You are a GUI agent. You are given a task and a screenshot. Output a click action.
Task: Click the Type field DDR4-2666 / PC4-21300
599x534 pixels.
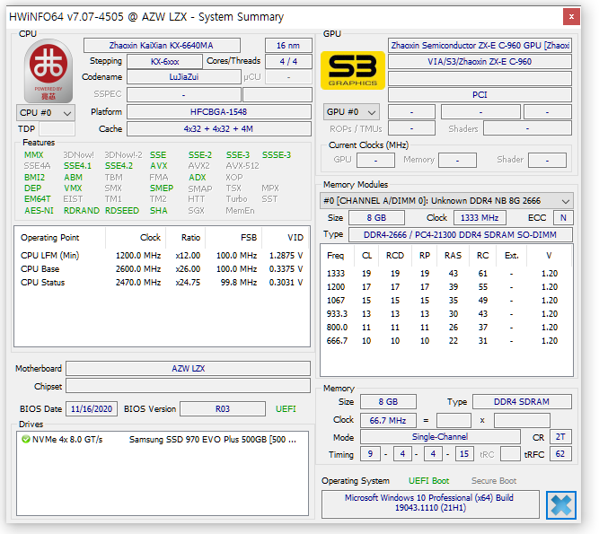click(x=461, y=235)
